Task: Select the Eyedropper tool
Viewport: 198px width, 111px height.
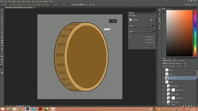Action: 2,24
